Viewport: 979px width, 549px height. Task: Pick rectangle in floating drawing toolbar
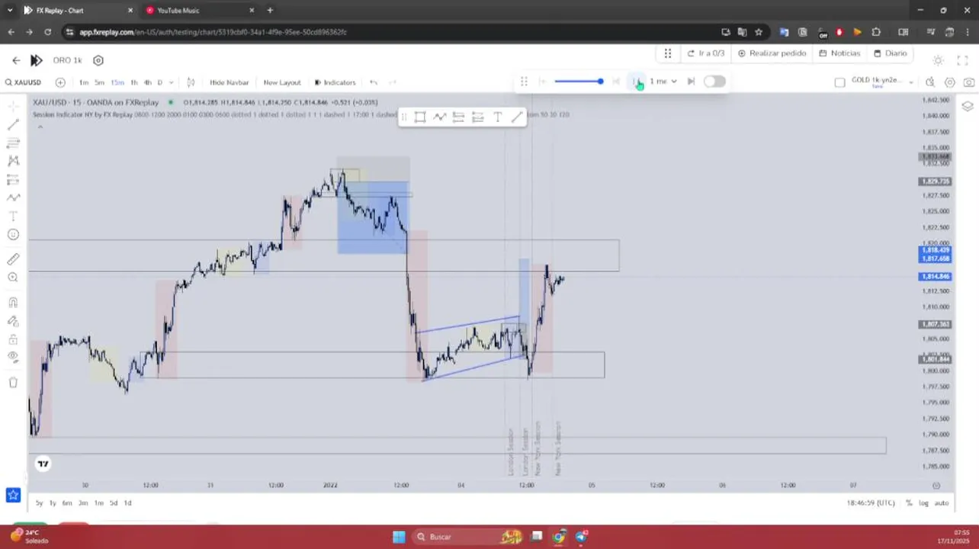pyautogui.click(x=420, y=117)
